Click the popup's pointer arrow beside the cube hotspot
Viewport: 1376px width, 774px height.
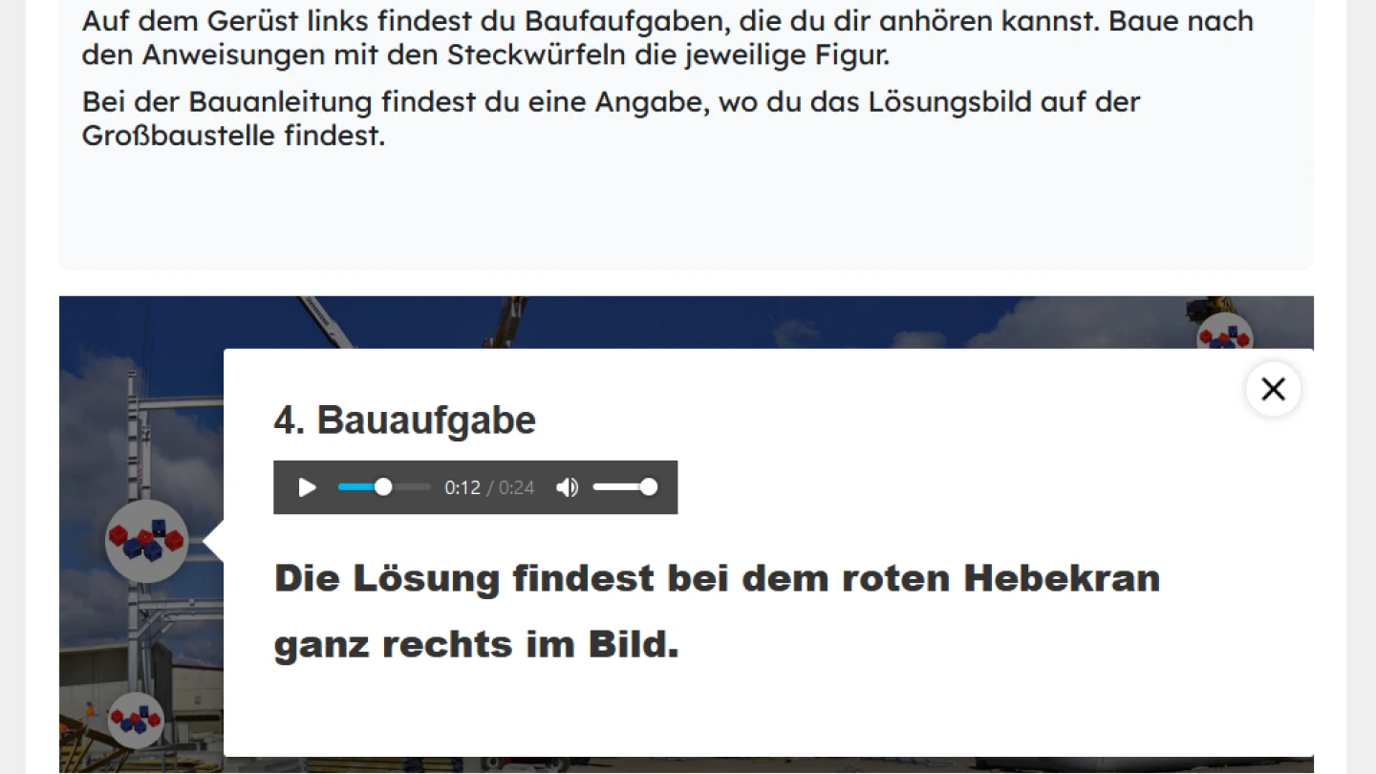click(x=213, y=541)
